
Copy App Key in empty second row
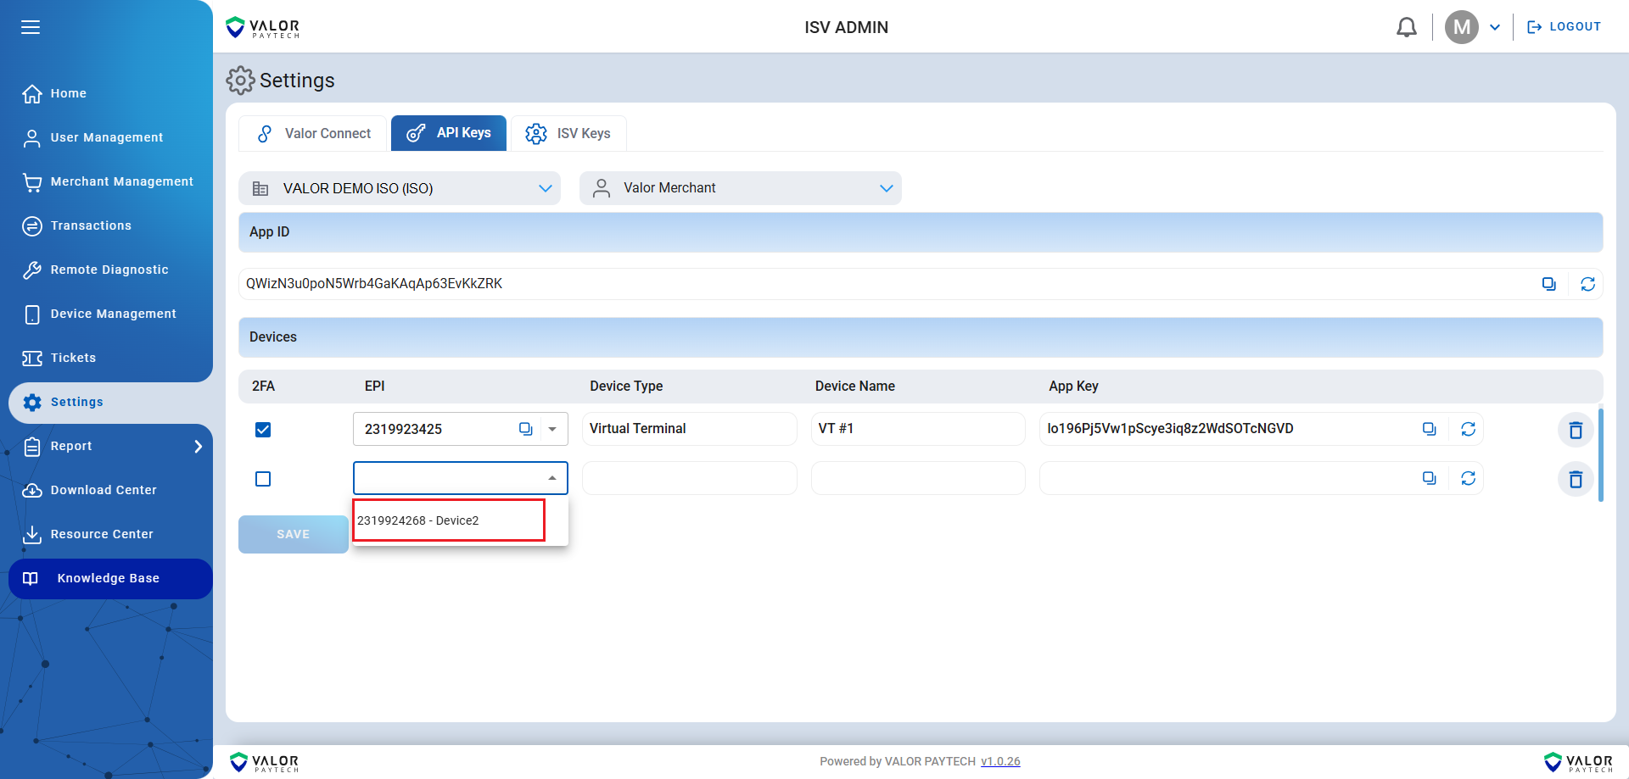point(1430,478)
